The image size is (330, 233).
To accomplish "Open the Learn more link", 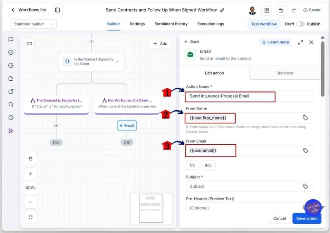I will [x=275, y=42].
